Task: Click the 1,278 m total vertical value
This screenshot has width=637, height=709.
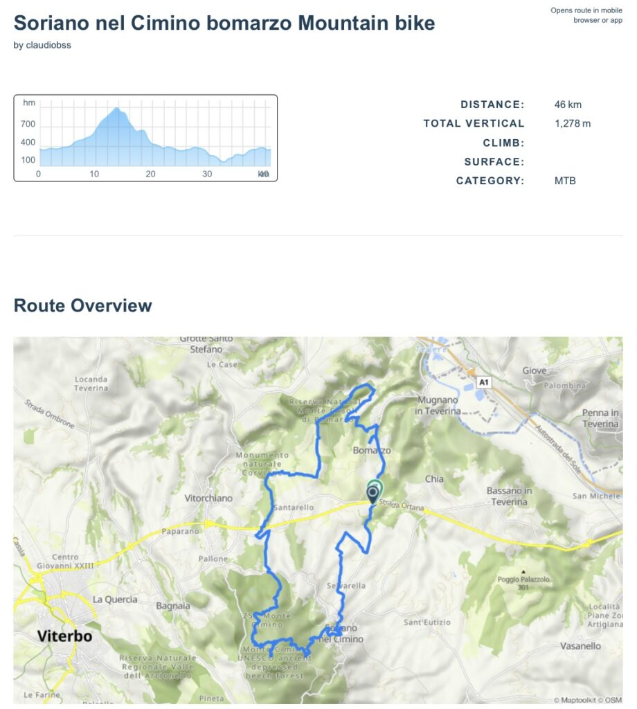Action: point(572,124)
